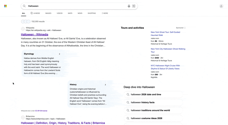Viewport: 228px width, 125px height.
Task: Expand the History card chevron
Action: tap(105, 85)
